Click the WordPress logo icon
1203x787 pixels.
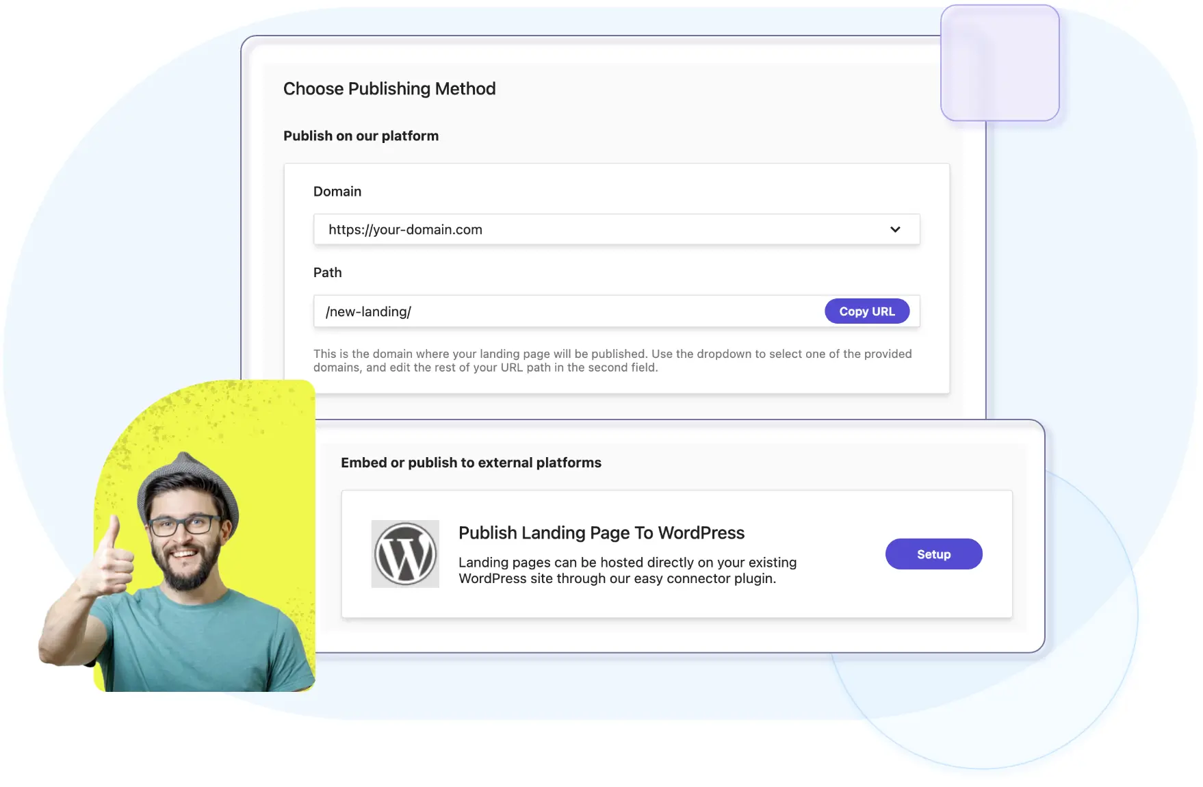click(x=405, y=554)
